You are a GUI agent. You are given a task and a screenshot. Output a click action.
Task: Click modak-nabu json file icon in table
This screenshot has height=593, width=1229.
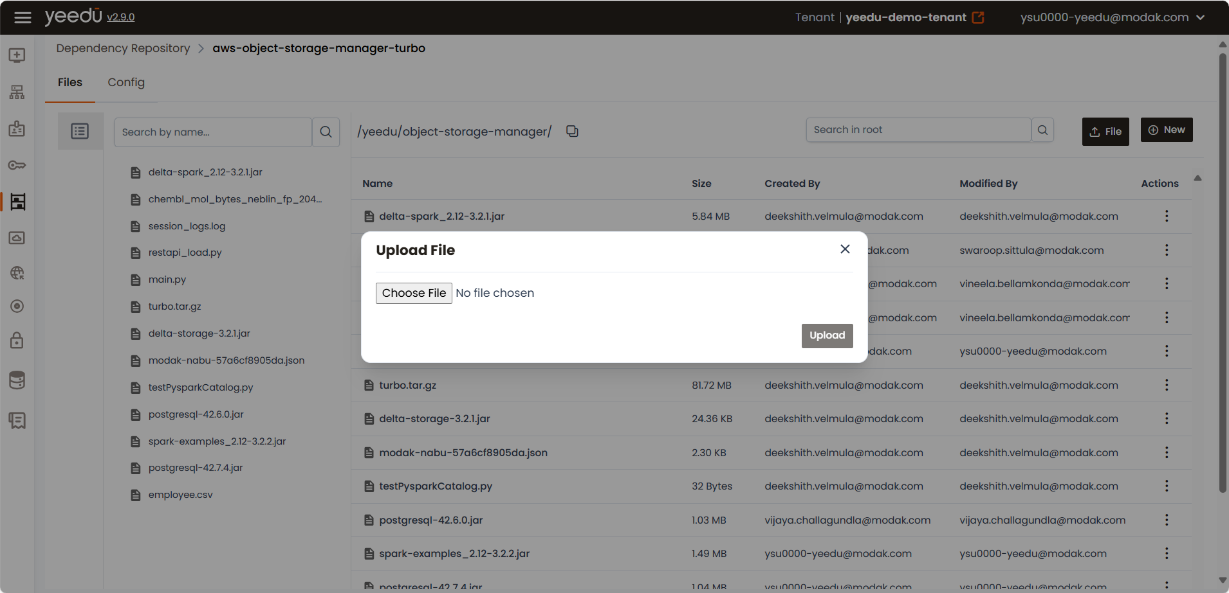369,453
